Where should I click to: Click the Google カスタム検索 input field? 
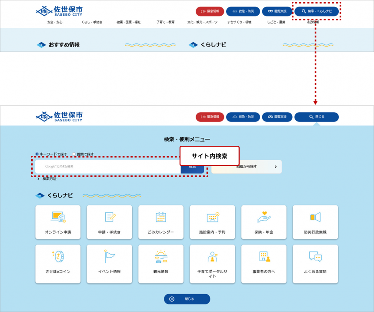108,167
